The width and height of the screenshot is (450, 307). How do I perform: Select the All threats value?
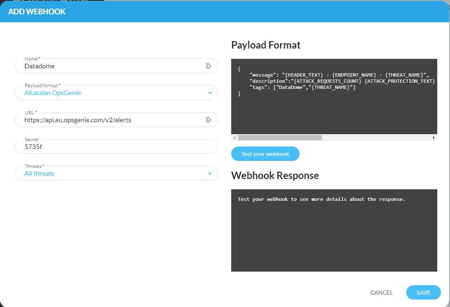click(x=39, y=173)
